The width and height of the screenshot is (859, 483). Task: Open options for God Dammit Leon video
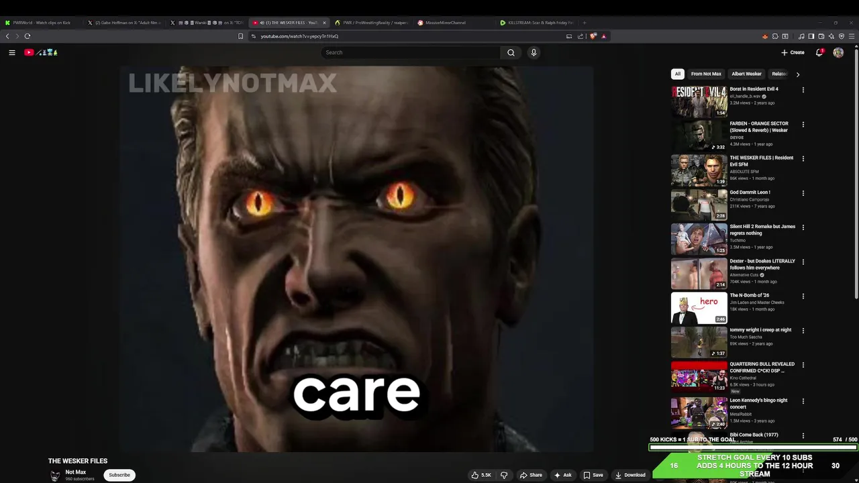(803, 193)
